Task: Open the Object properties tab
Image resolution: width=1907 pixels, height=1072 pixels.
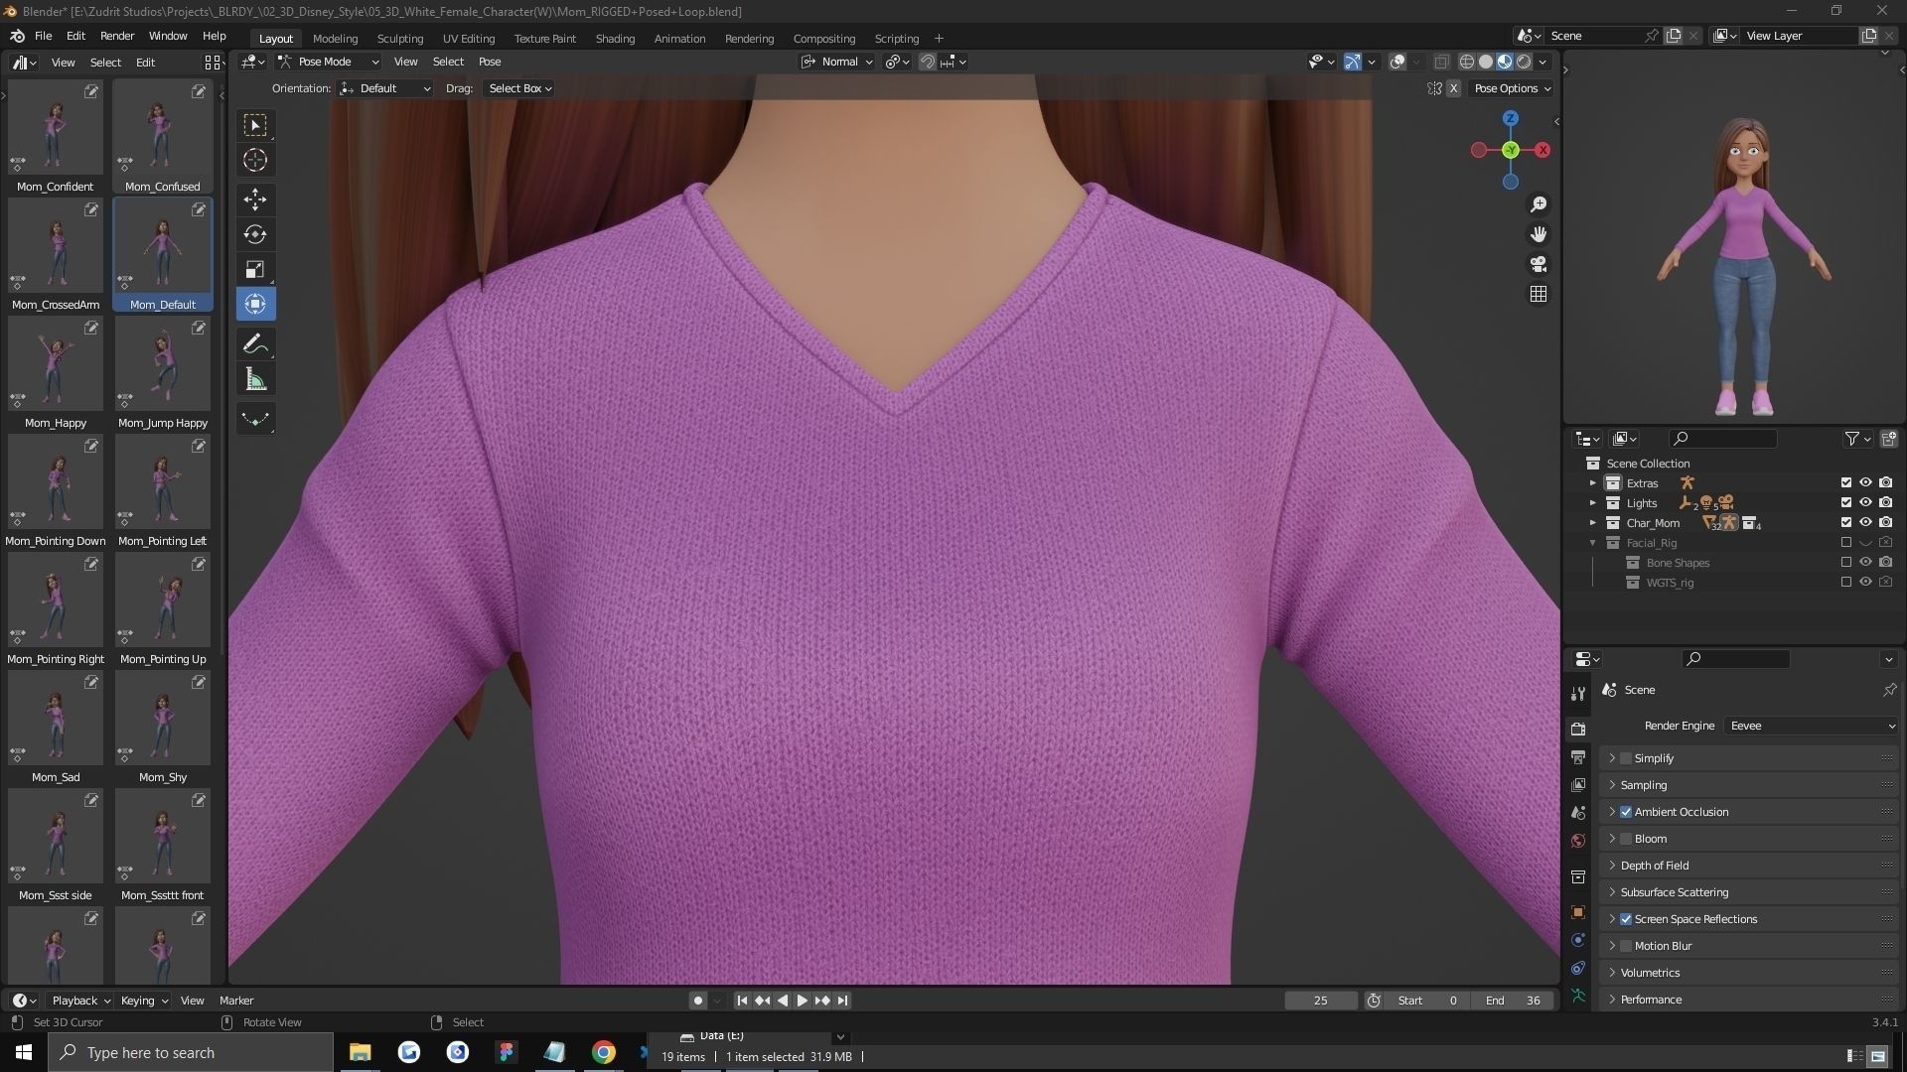Action: coord(1578,912)
